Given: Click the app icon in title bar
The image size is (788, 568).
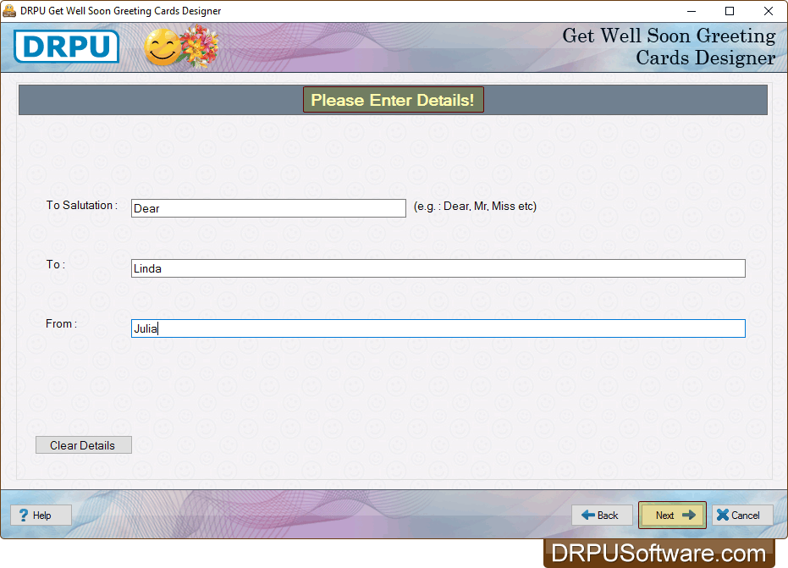Looking at the screenshot, I should (x=9, y=10).
